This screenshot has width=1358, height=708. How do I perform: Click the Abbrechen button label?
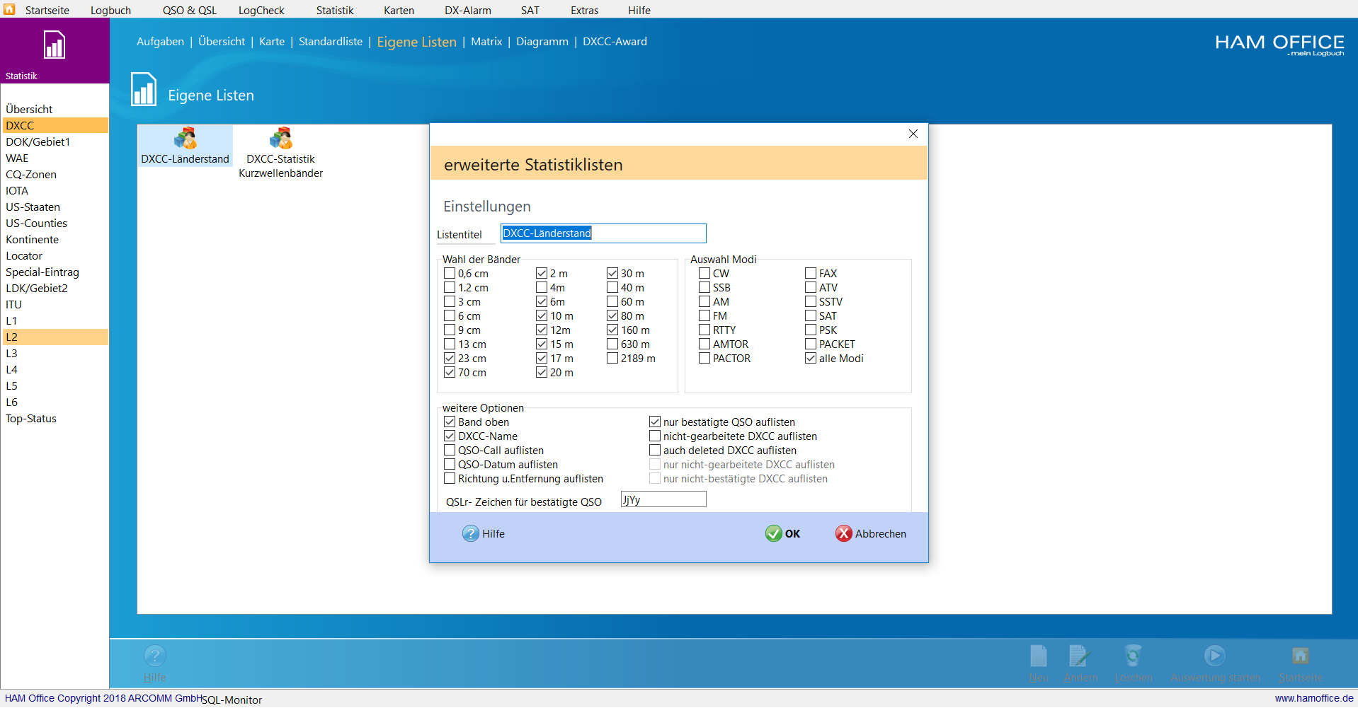coord(880,534)
